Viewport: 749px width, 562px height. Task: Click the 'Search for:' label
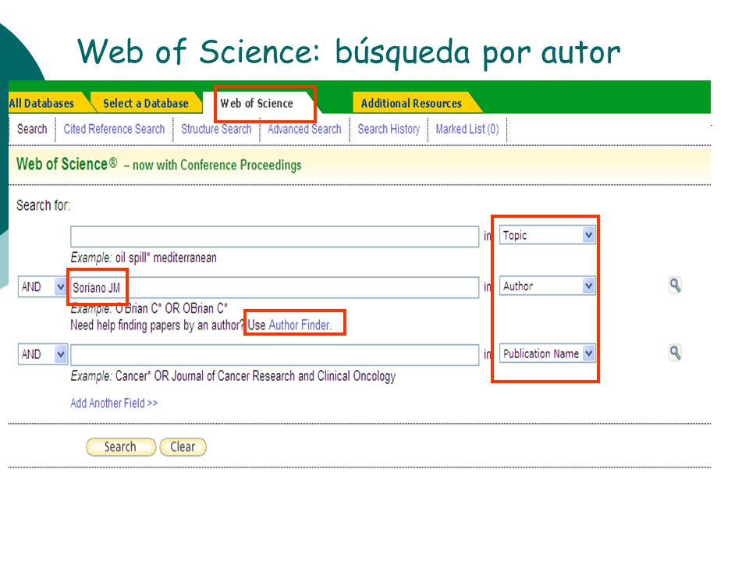tap(43, 205)
